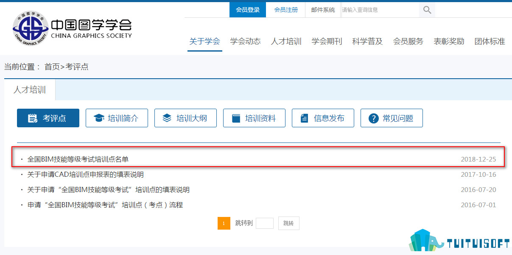The image size is (512, 255).
Task: Click the 考评点 button label
Action: [x=54, y=118]
